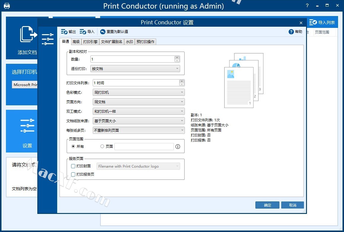
Task: Click the printer icon in the main title bar
Action: click(7, 6)
